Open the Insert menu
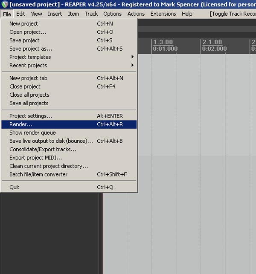 coord(55,14)
